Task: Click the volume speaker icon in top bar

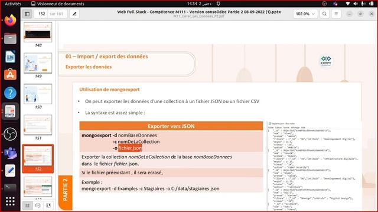Action: click(x=356, y=4)
